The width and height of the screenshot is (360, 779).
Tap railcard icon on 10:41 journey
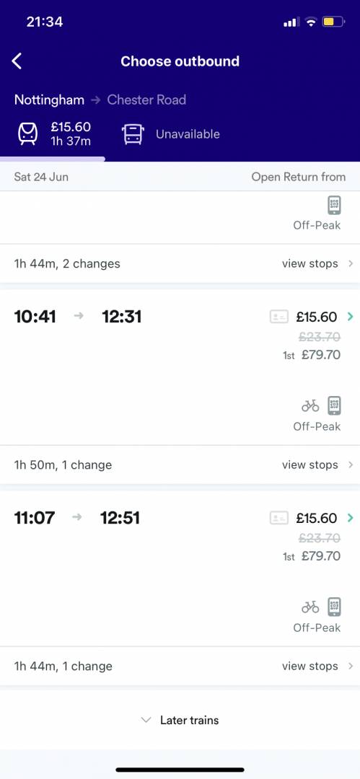pos(279,317)
